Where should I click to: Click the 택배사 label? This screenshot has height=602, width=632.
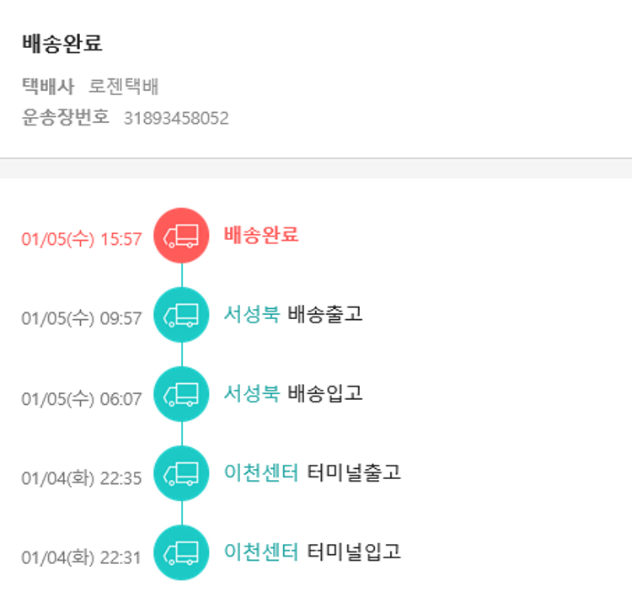click(48, 86)
